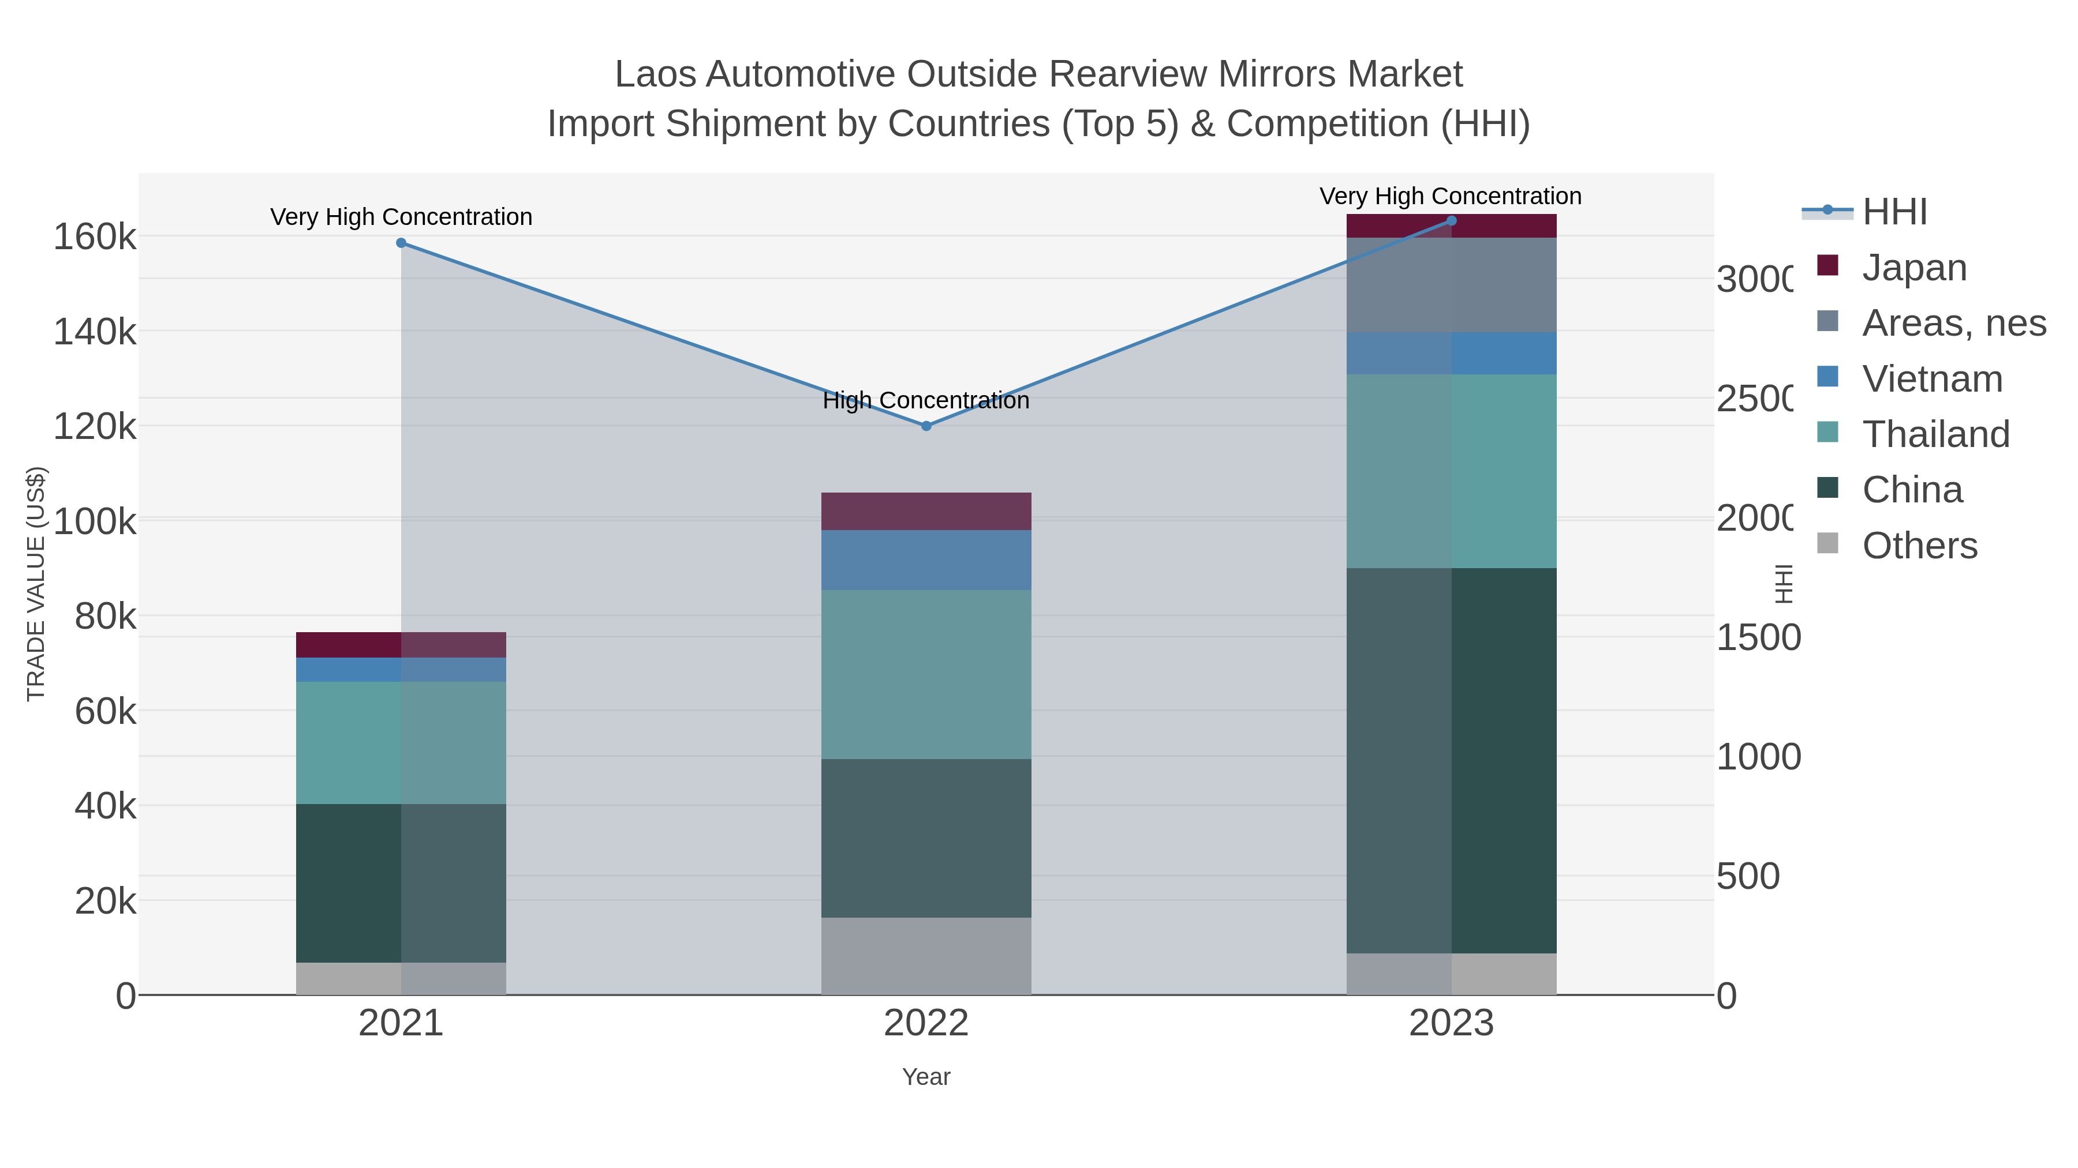Click the Japan segment of the 2021 bar
The image size is (2078, 1168).
401,645
